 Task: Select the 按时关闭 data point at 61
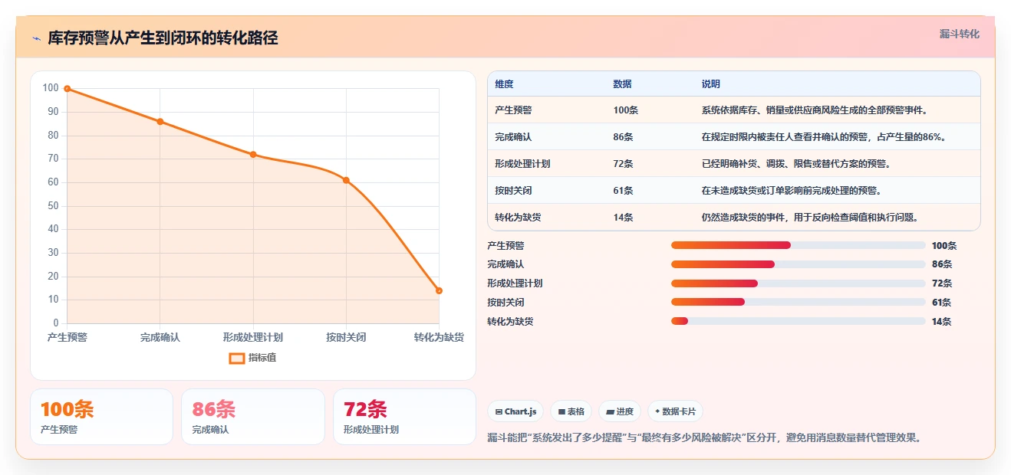pyautogui.click(x=346, y=180)
